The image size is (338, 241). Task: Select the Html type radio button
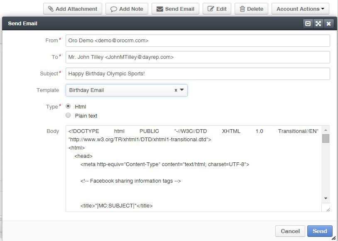tap(68, 106)
